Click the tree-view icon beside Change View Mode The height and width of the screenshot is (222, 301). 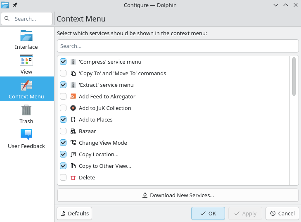pyautogui.click(x=73, y=143)
